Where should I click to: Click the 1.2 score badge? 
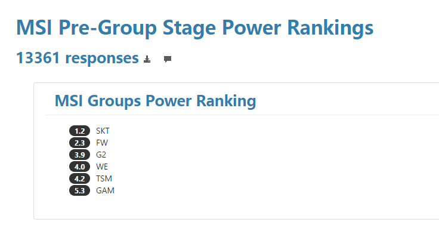(79, 131)
